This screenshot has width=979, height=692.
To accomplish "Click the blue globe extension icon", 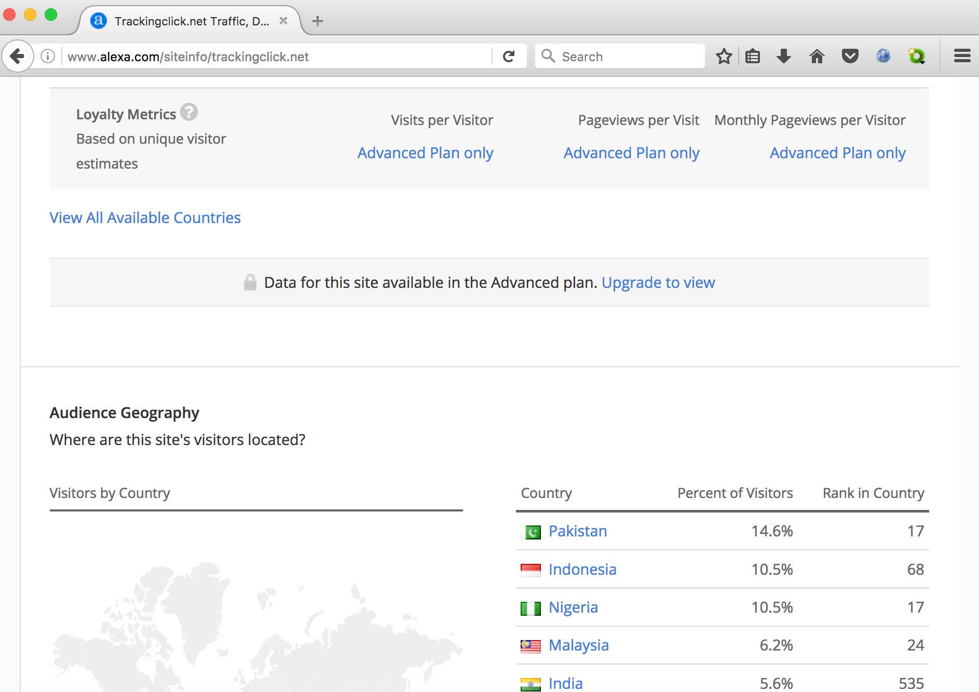I will [883, 56].
